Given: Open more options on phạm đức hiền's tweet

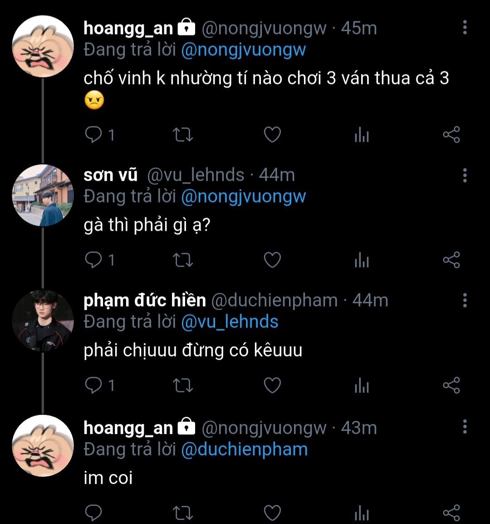Looking at the screenshot, I should [x=465, y=300].
